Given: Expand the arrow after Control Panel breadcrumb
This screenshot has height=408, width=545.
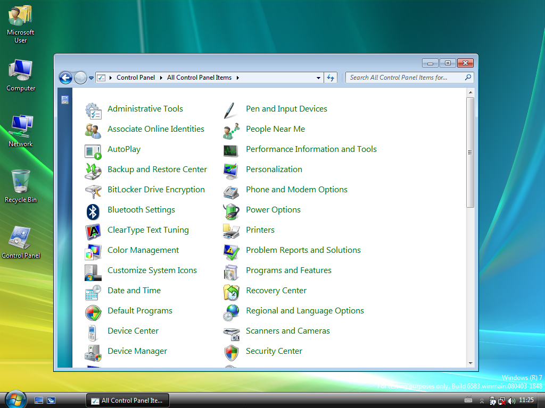Looking at the screenshot, I should coord(161,78).
